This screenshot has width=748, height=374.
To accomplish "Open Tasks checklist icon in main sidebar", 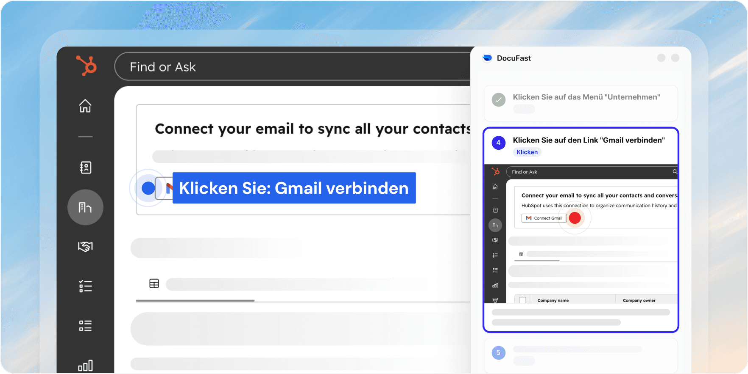I will tap(85, 286).
